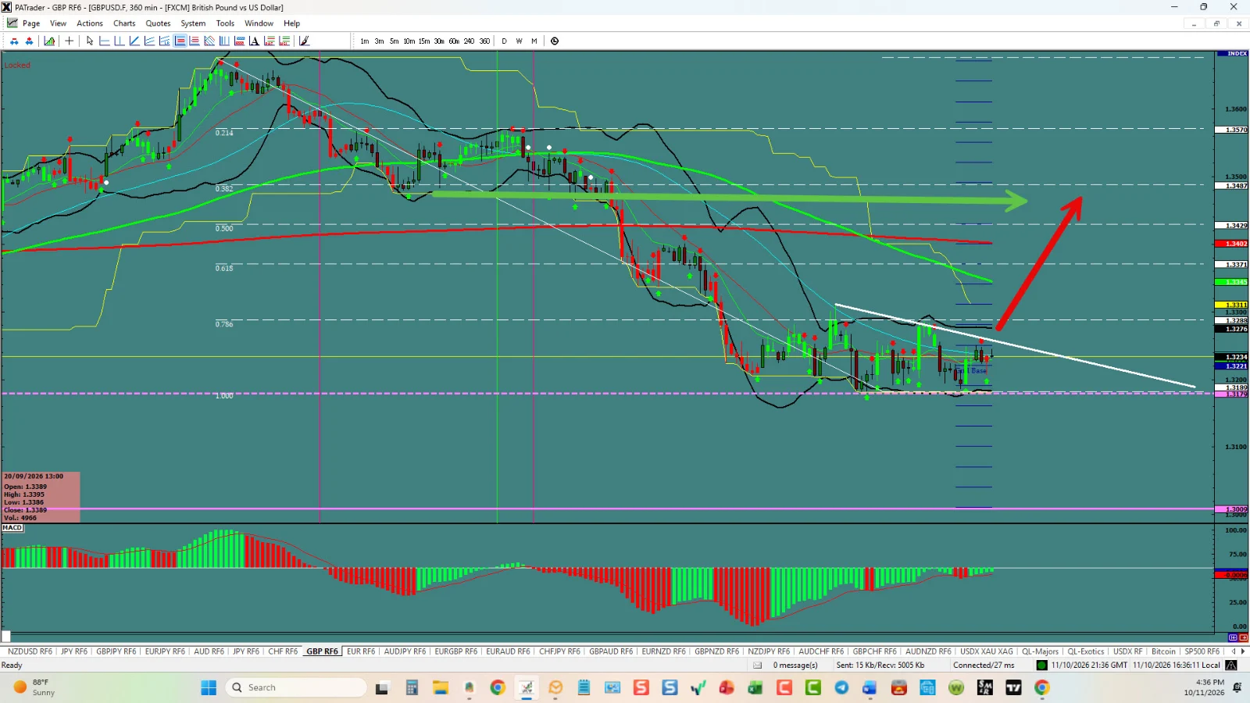
Task: Click the clock icon in timeframe toolbar
Action: [555, 41]
